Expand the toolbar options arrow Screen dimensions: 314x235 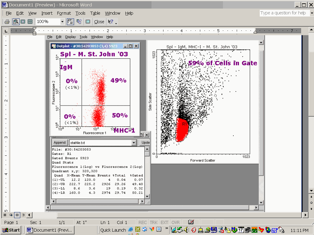coord(116,23)
